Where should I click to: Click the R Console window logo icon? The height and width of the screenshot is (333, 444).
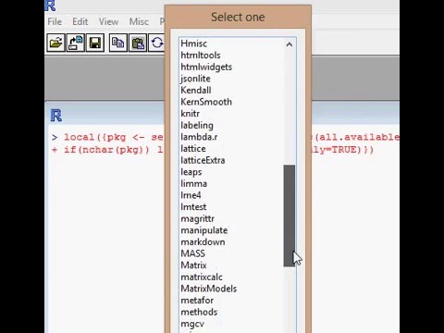click(56, 116)
